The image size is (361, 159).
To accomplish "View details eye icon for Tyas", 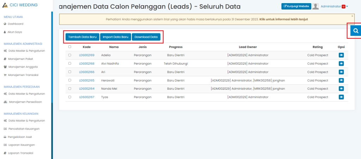I will [x=341, y=97].
